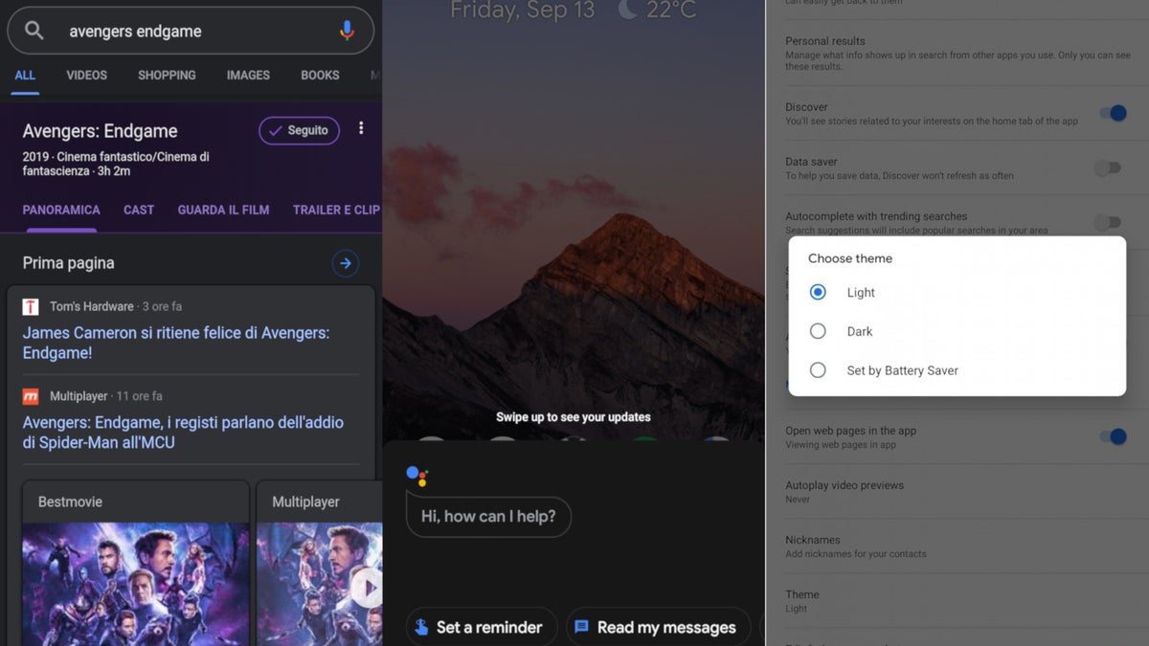Open the PANORAMICA tab
Viewport: 1149px width, 646px height.
tap(61, 210)
